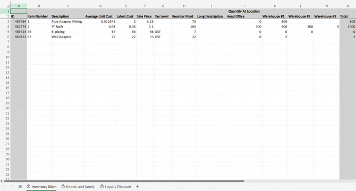The image size is (356, 191).
Task: Select average unit cost 0.512346
Action: point(100,22)
